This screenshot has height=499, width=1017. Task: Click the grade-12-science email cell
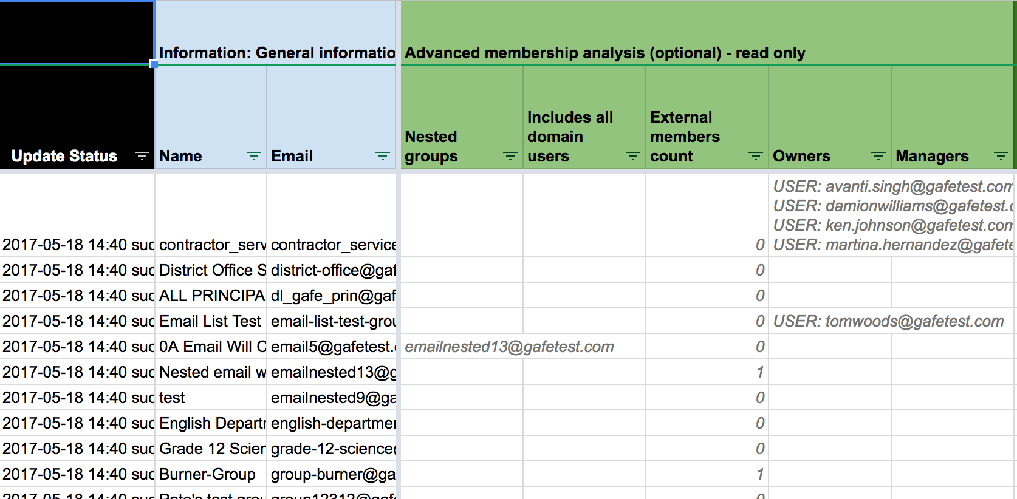tap(332, 449)
